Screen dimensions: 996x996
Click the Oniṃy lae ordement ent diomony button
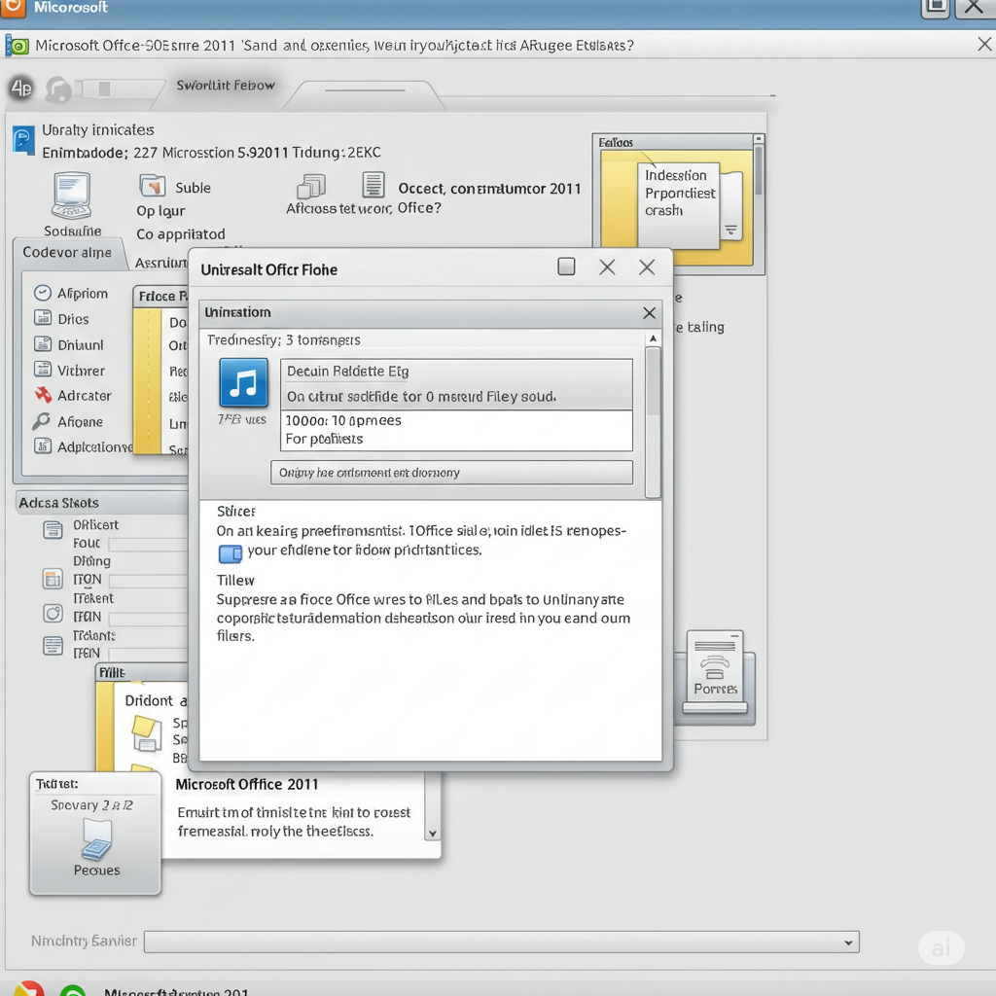click(451, 473)
